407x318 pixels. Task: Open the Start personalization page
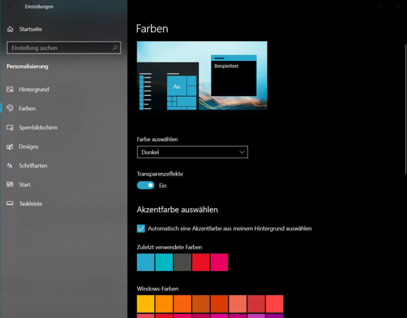(x=64, y=185)
